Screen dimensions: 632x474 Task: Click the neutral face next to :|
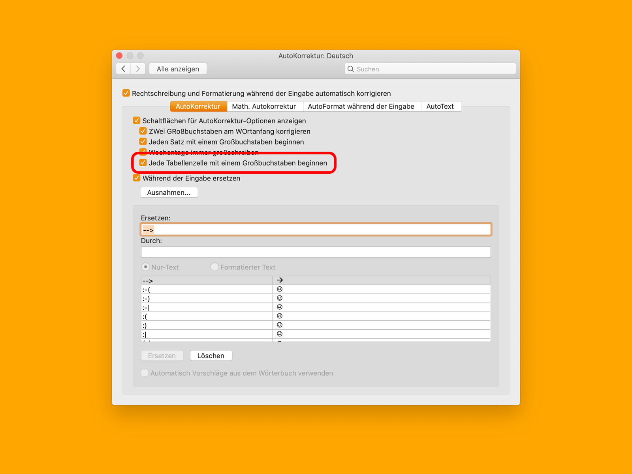point(280,334)
